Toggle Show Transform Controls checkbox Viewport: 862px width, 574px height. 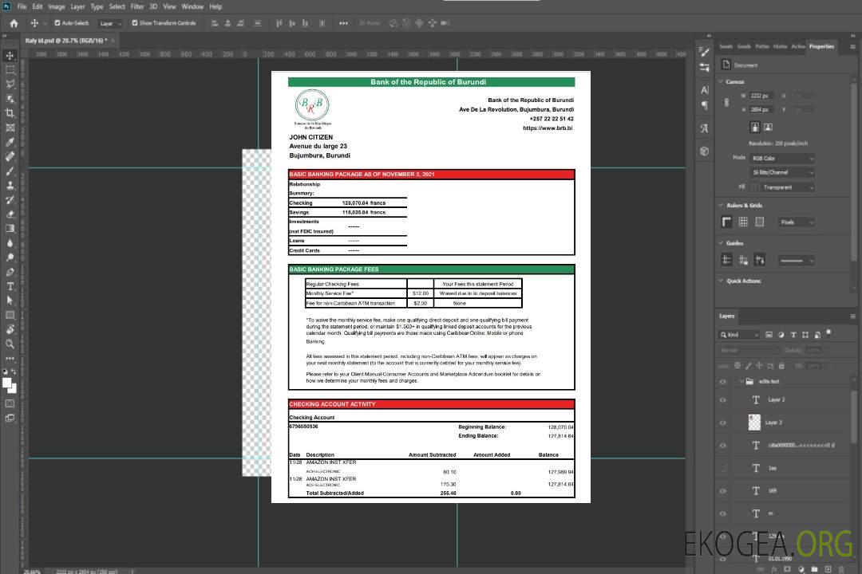tap(135, 23)
